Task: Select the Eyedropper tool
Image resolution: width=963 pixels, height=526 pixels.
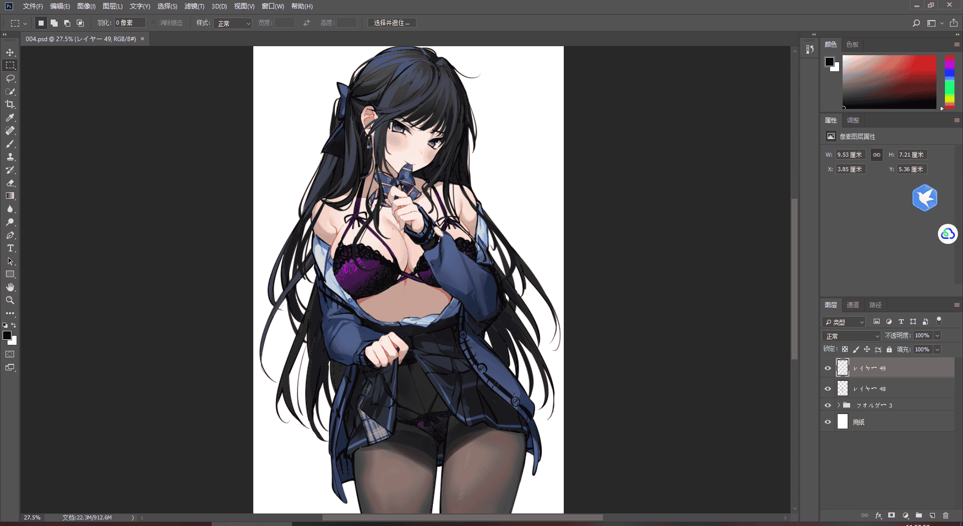Action: (x=10, y=117)
